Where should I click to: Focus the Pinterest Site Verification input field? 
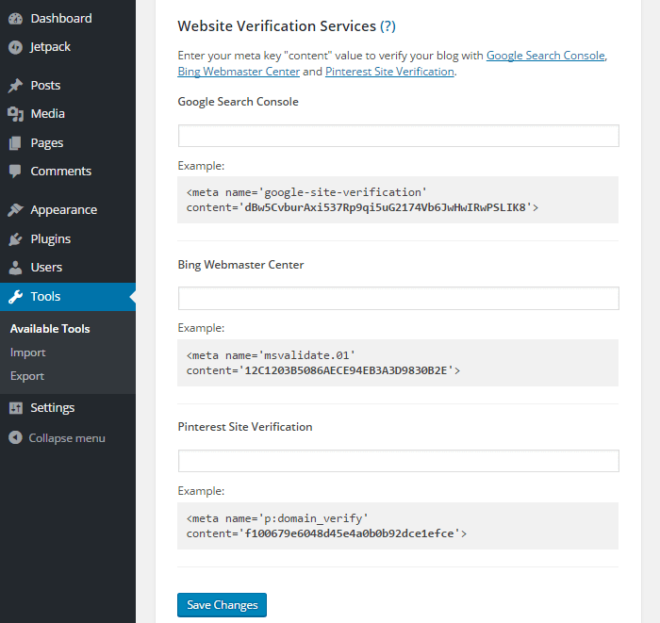399,461
